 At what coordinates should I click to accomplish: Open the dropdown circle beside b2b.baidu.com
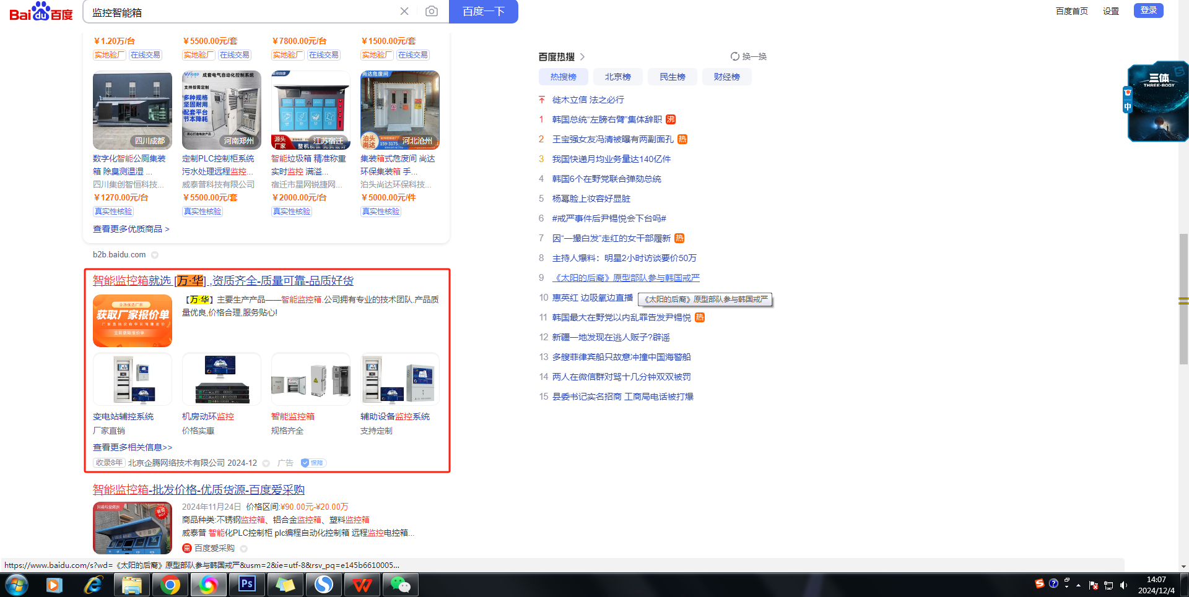155,255
